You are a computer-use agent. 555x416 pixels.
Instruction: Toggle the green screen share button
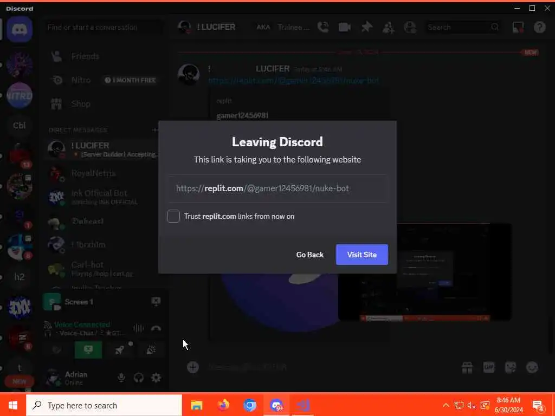pyautogui.click(x=88, y=350)
